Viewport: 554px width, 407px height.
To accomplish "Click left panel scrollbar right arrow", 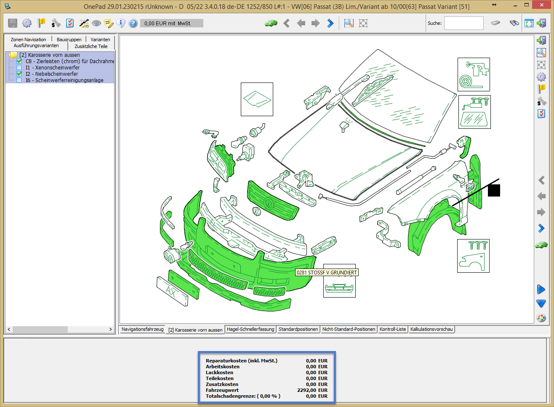I will (x=111, y=329).
